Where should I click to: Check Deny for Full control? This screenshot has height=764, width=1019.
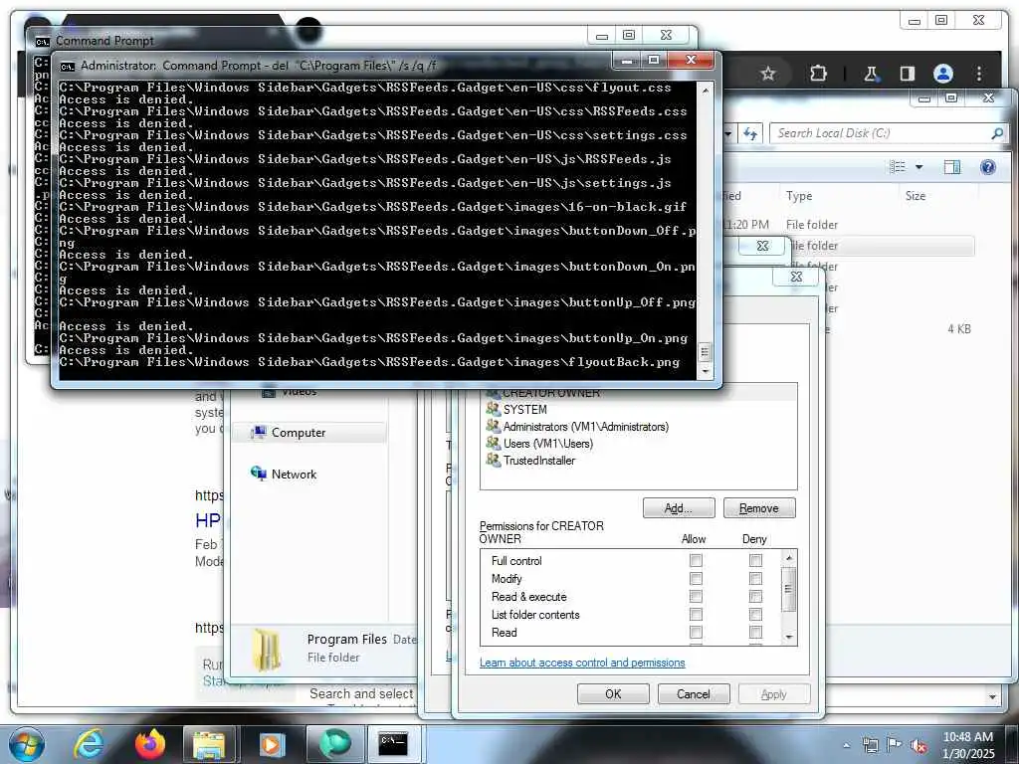(x=756, y=561)
